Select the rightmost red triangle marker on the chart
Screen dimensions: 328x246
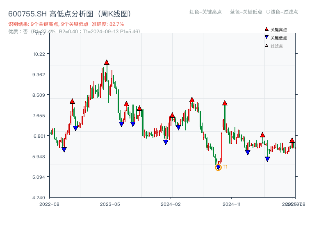[291, 140]
